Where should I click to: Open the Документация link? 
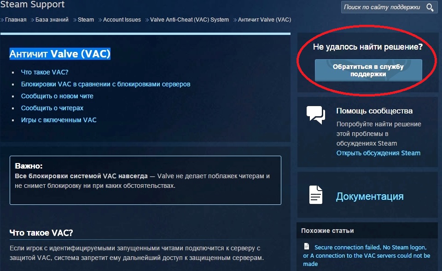click(370, 196)
